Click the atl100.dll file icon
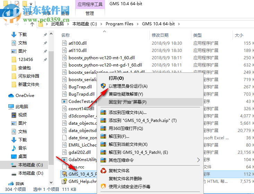The height and width of the screenshot is (194, 254). [x=64, y=43]
